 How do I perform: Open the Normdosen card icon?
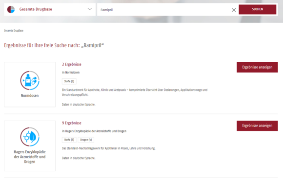(x=30, y=80)
